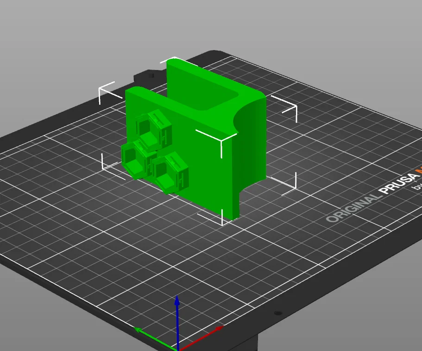
Task: Click the rounded recess inside the model slot
Action: point(218,101)
